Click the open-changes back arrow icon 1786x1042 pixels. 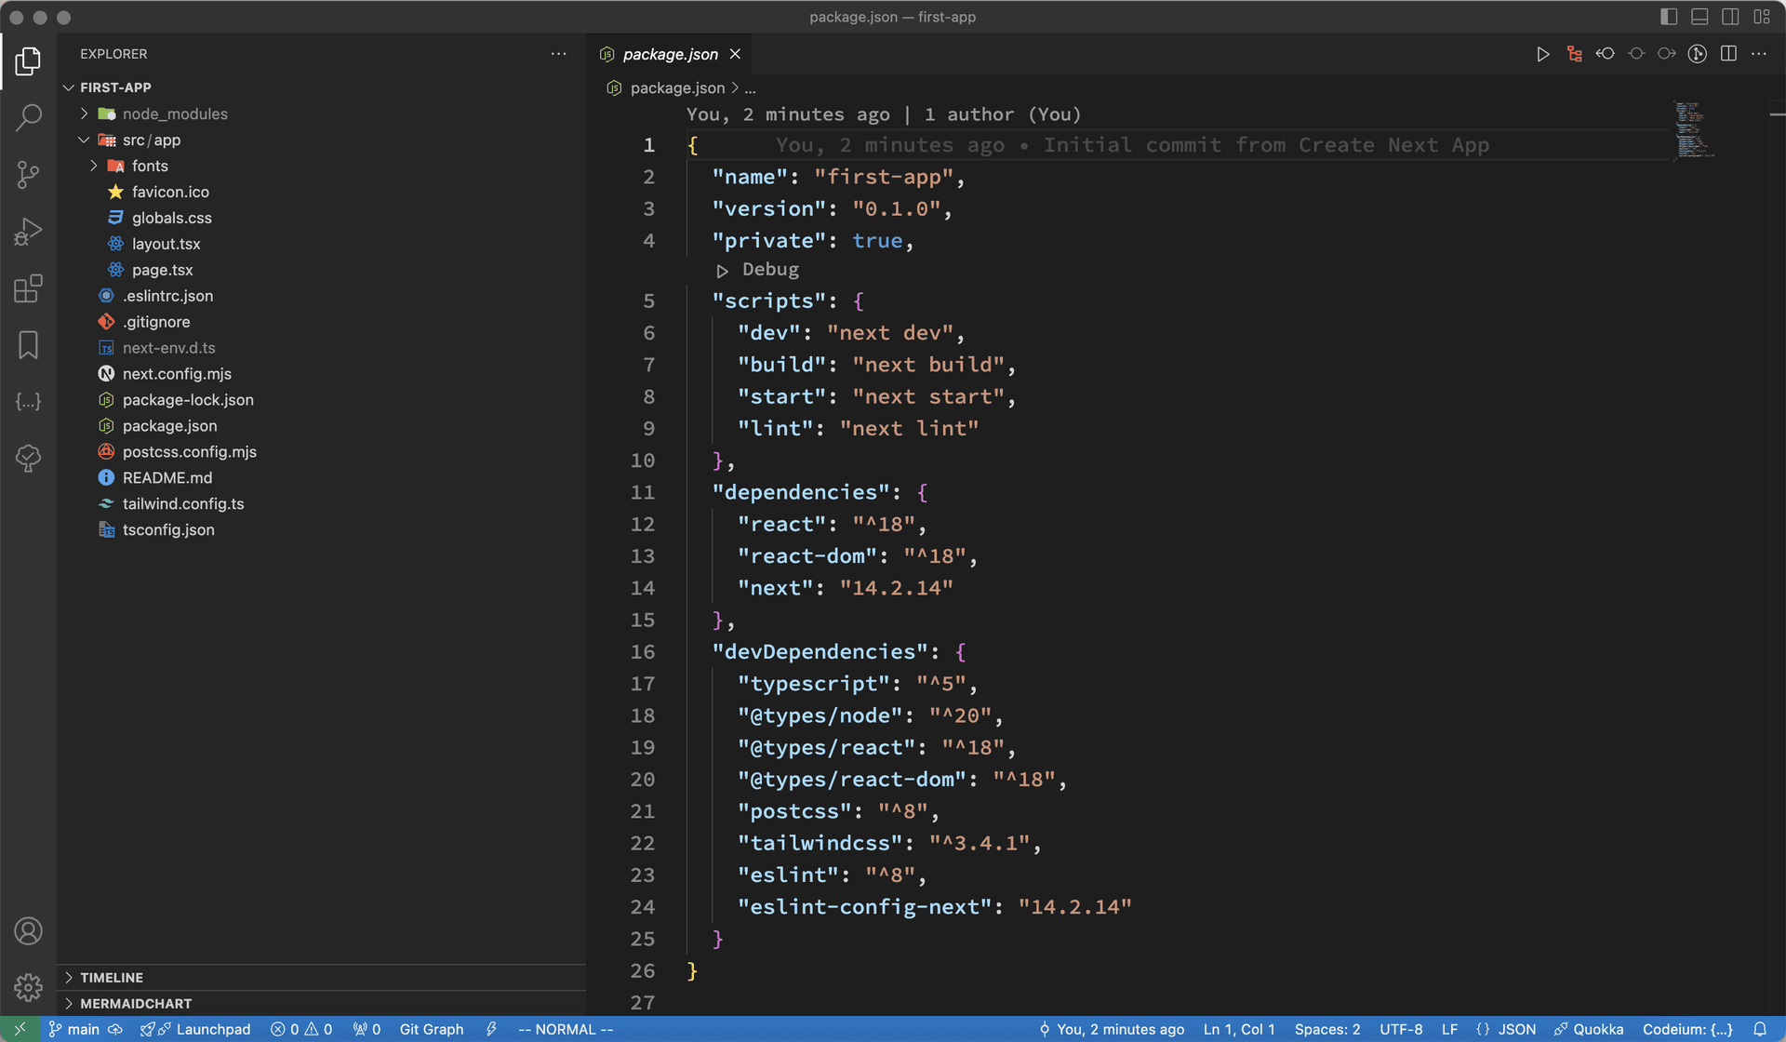pos(1605,54)
